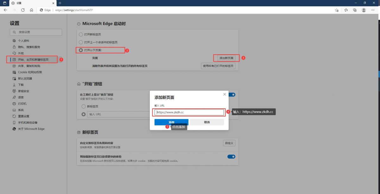Add this page to favorites star icon
380x194 pixels.
(337, 10)
